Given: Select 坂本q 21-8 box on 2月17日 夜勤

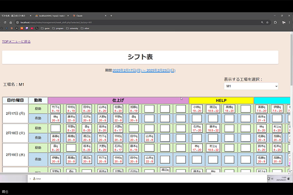Looking at the screenshot, I should point(261,119).
